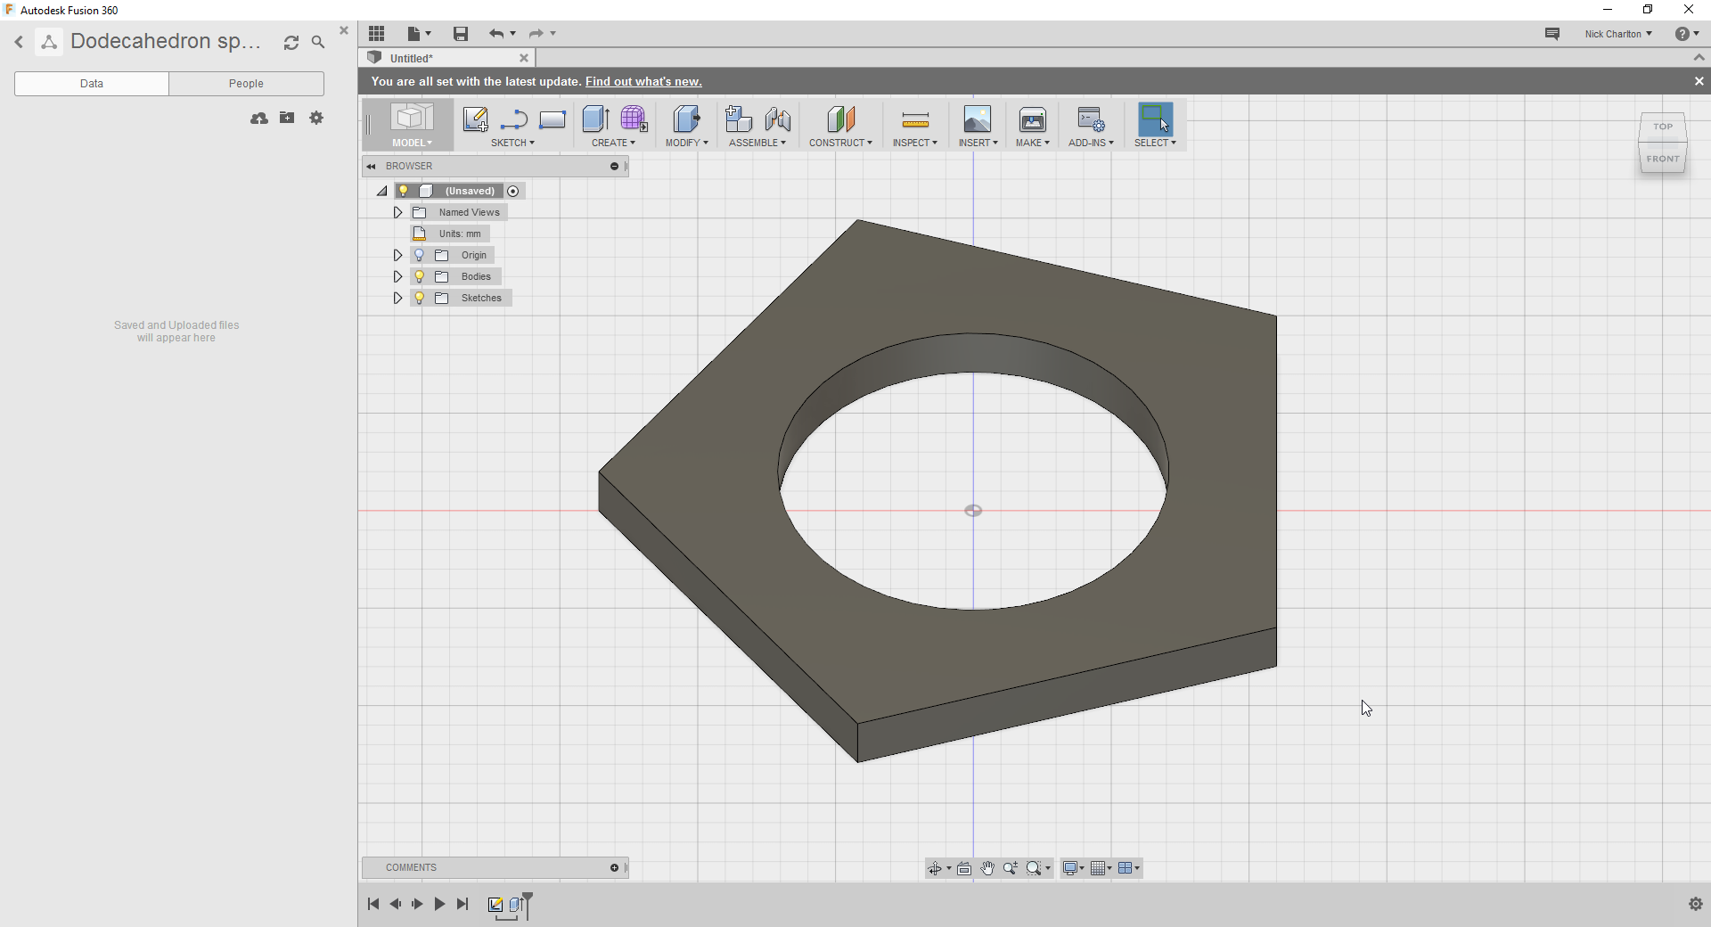Image resolution: width=1711 pixels, height=927 pixels.
Task: Choose the Create Form tool
Action: click(634, 119)
